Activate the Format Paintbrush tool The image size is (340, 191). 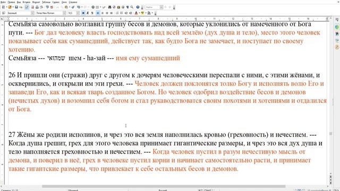click(x=73, y=7)
